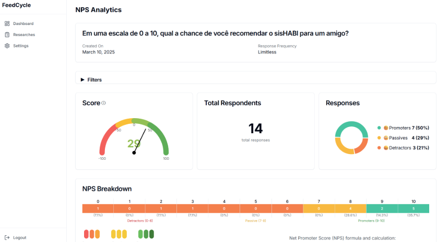Click the survey question title text
437x242 pixels.
click(x=216, y=33)
